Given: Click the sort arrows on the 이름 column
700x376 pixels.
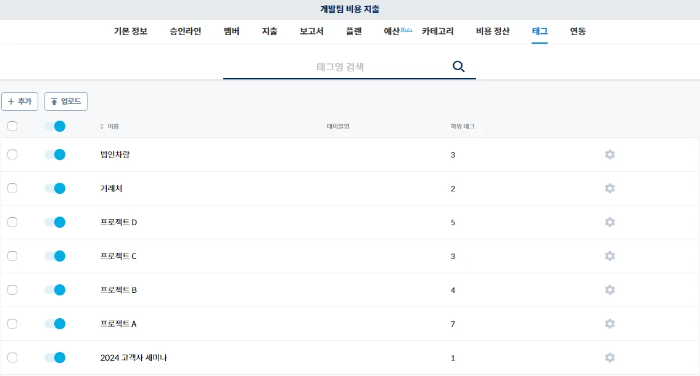Looking at the screenshot, I should pos(102,126).
